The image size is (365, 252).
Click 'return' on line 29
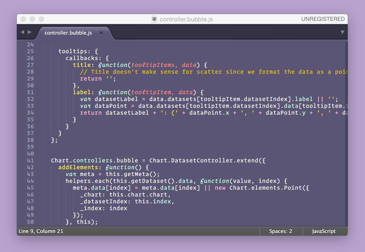click(91, 78)
